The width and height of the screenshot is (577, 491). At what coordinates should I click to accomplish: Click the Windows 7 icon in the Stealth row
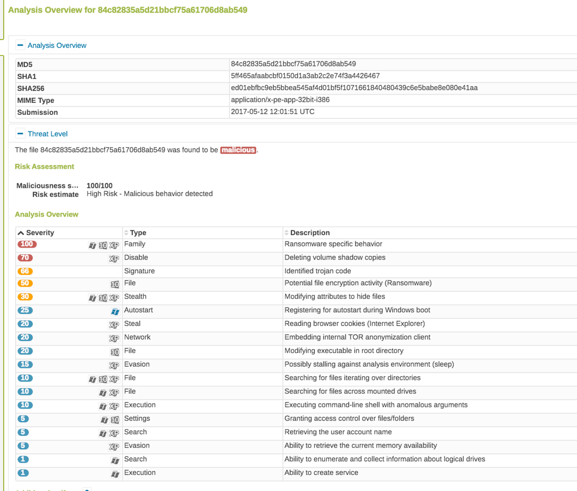pyautogui.click(x=92, y=298)
